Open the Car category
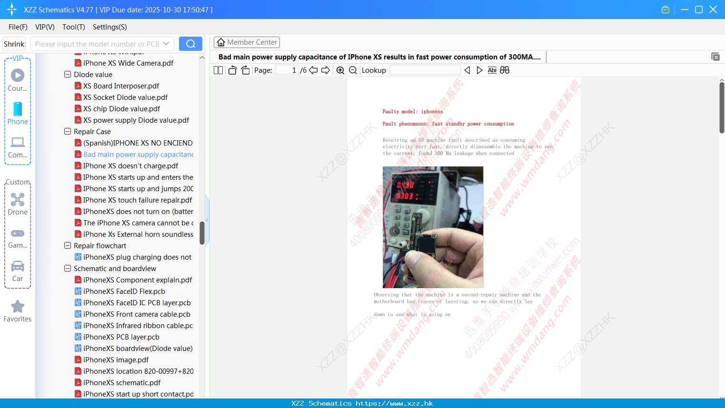This screenshot has height=408, width=725. pyautogui.click(x=18, y=272)
